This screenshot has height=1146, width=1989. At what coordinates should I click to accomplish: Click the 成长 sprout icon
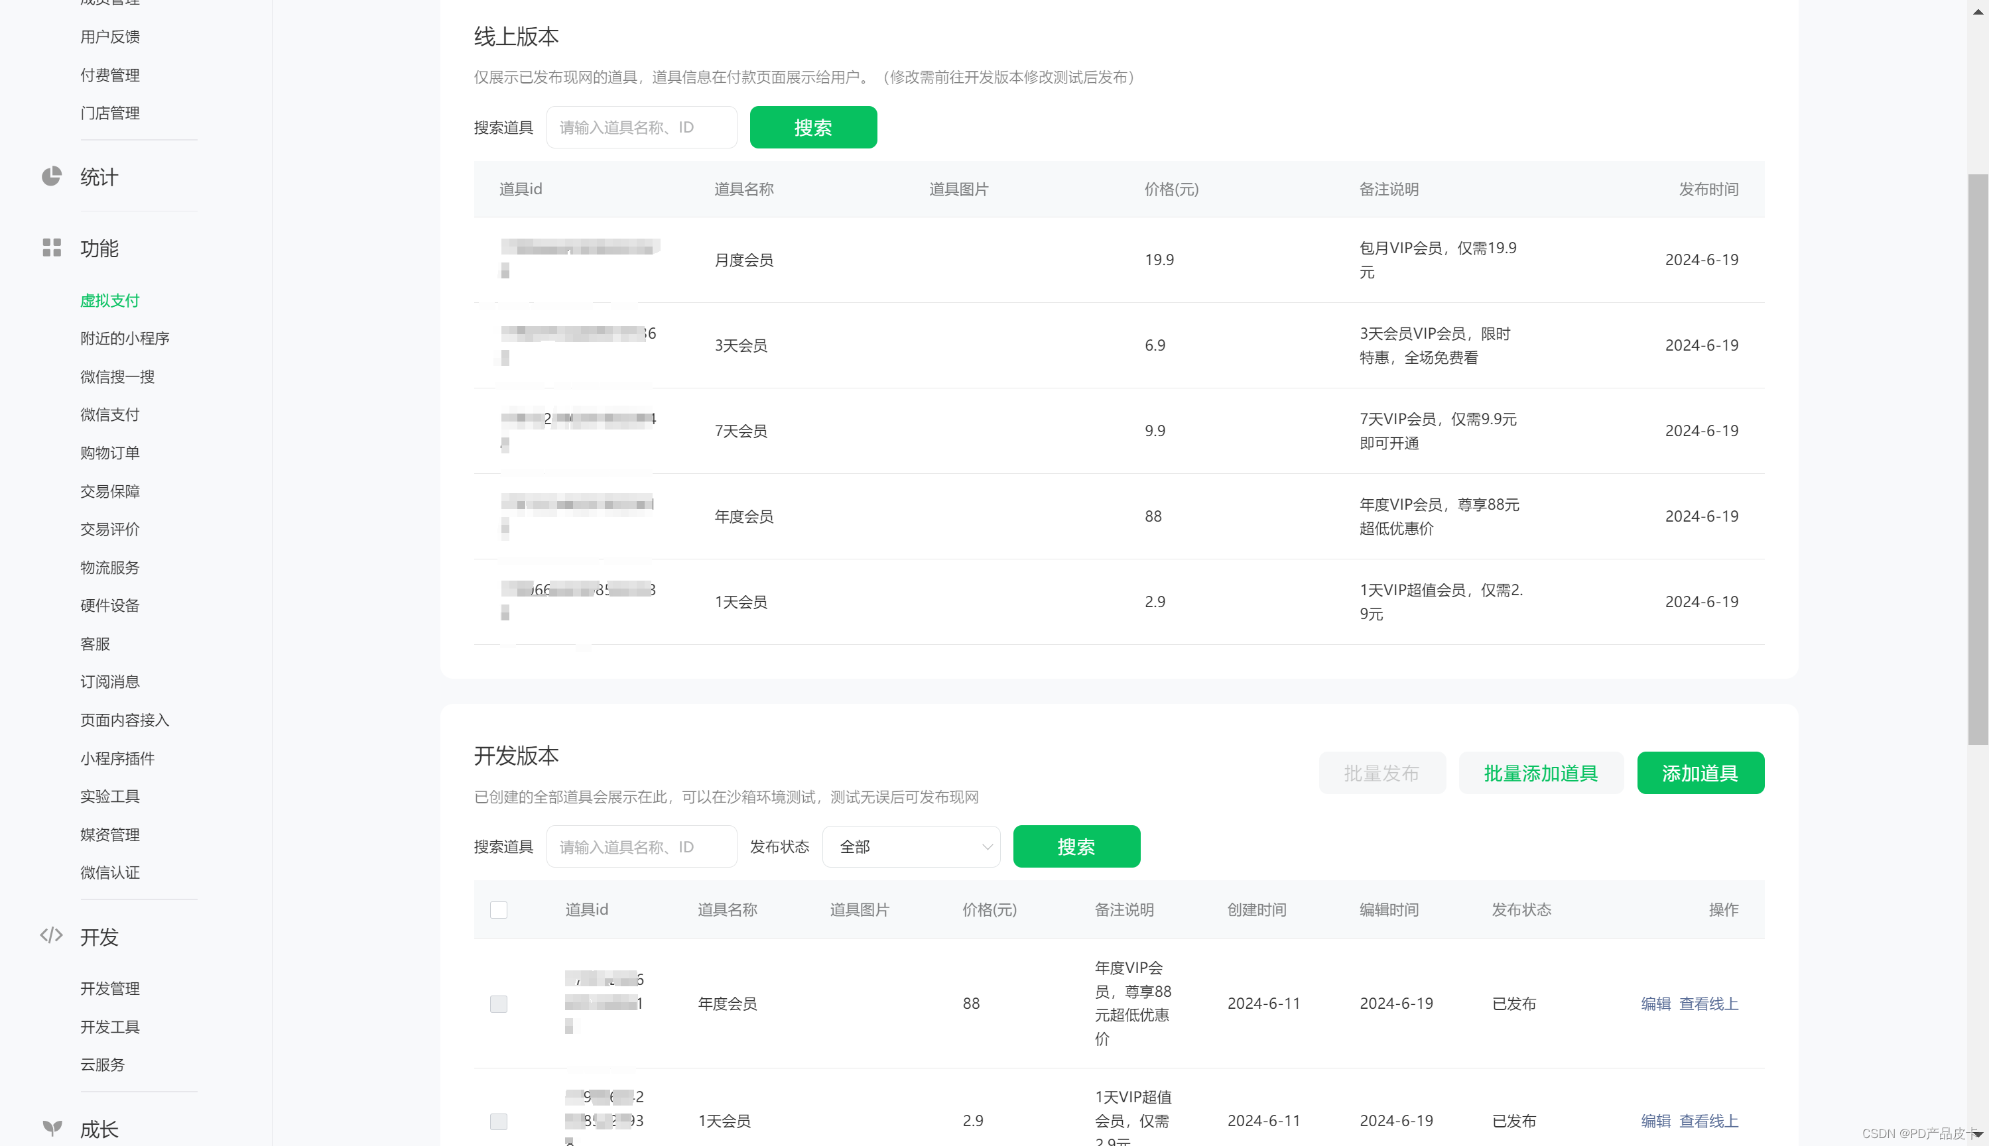coord(52,1129)
